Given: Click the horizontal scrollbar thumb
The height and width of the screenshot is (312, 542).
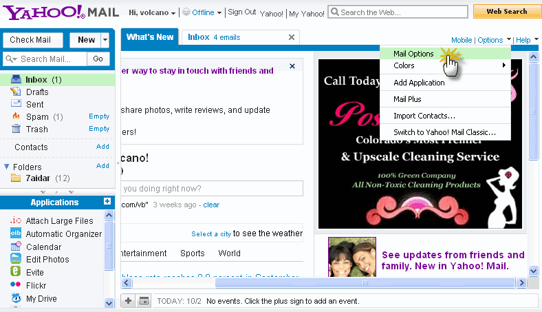Looking at the screenshot, I should click(365, 283).
